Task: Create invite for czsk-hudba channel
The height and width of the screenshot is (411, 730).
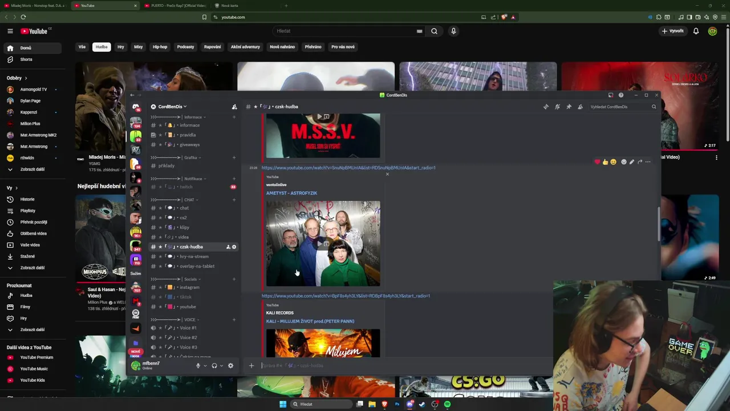Action: 228,247
